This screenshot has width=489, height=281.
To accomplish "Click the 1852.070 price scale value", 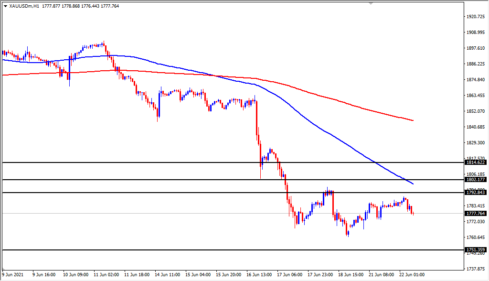I will tap(476, 111).
